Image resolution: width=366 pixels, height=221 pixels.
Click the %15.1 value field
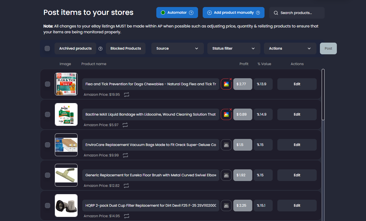(x=263, y=206)
